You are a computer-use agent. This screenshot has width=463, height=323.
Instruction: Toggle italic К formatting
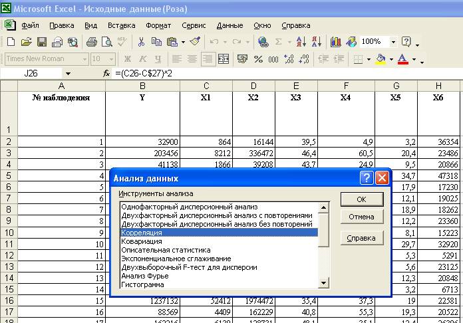point(143,59)
